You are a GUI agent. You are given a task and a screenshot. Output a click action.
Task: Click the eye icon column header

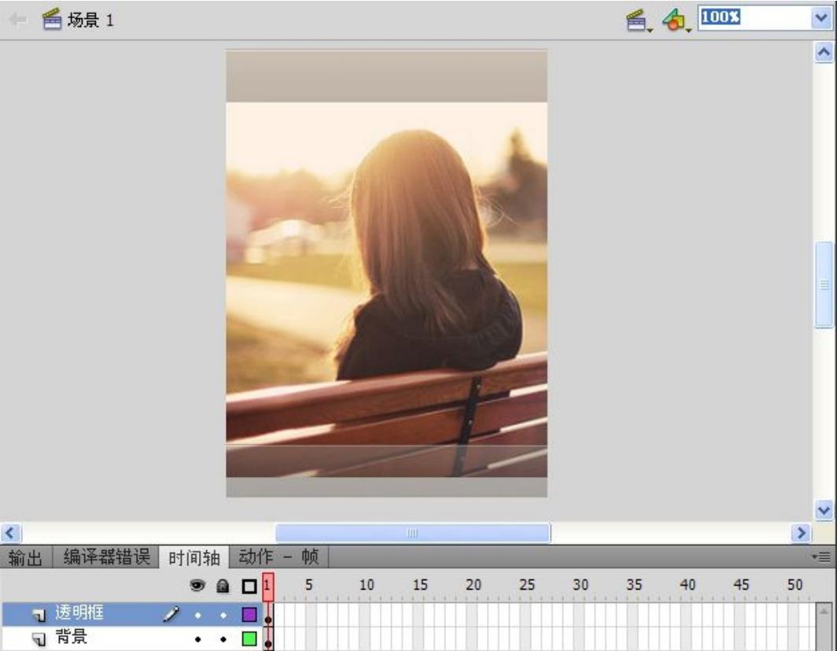coord(198,586)
